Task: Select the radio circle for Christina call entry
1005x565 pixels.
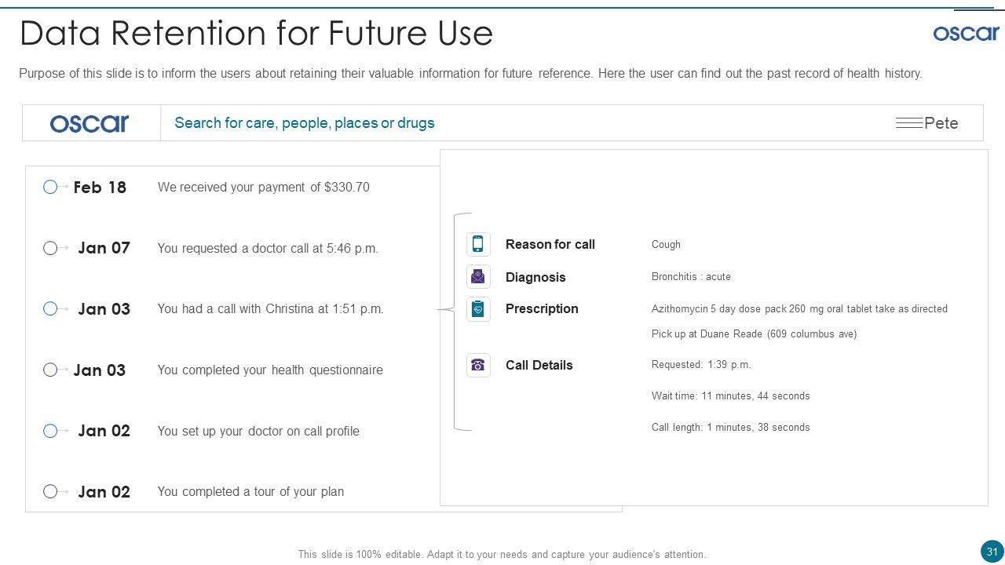Action: (50, 308)
